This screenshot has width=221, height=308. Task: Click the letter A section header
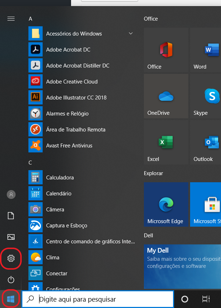tap(31, 18)
